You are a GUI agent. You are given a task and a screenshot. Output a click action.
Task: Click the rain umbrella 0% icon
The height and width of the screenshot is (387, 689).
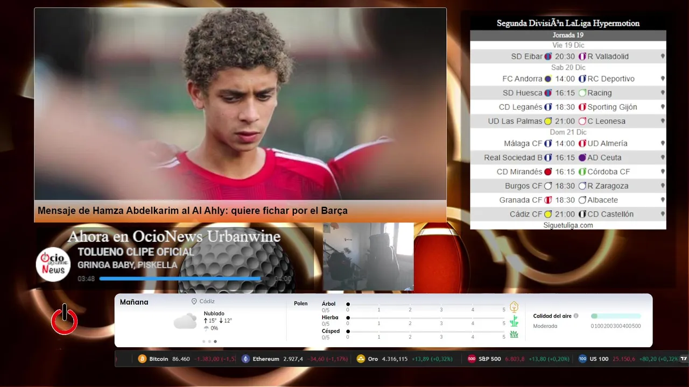206,328
